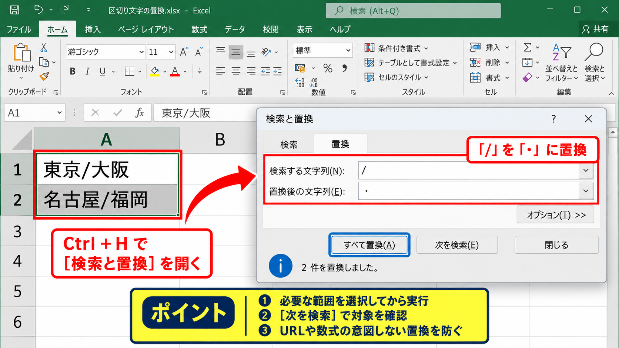This screenshot has width=619, height=348.
Task: Open the ファイル tab
Action: point(19,30)
